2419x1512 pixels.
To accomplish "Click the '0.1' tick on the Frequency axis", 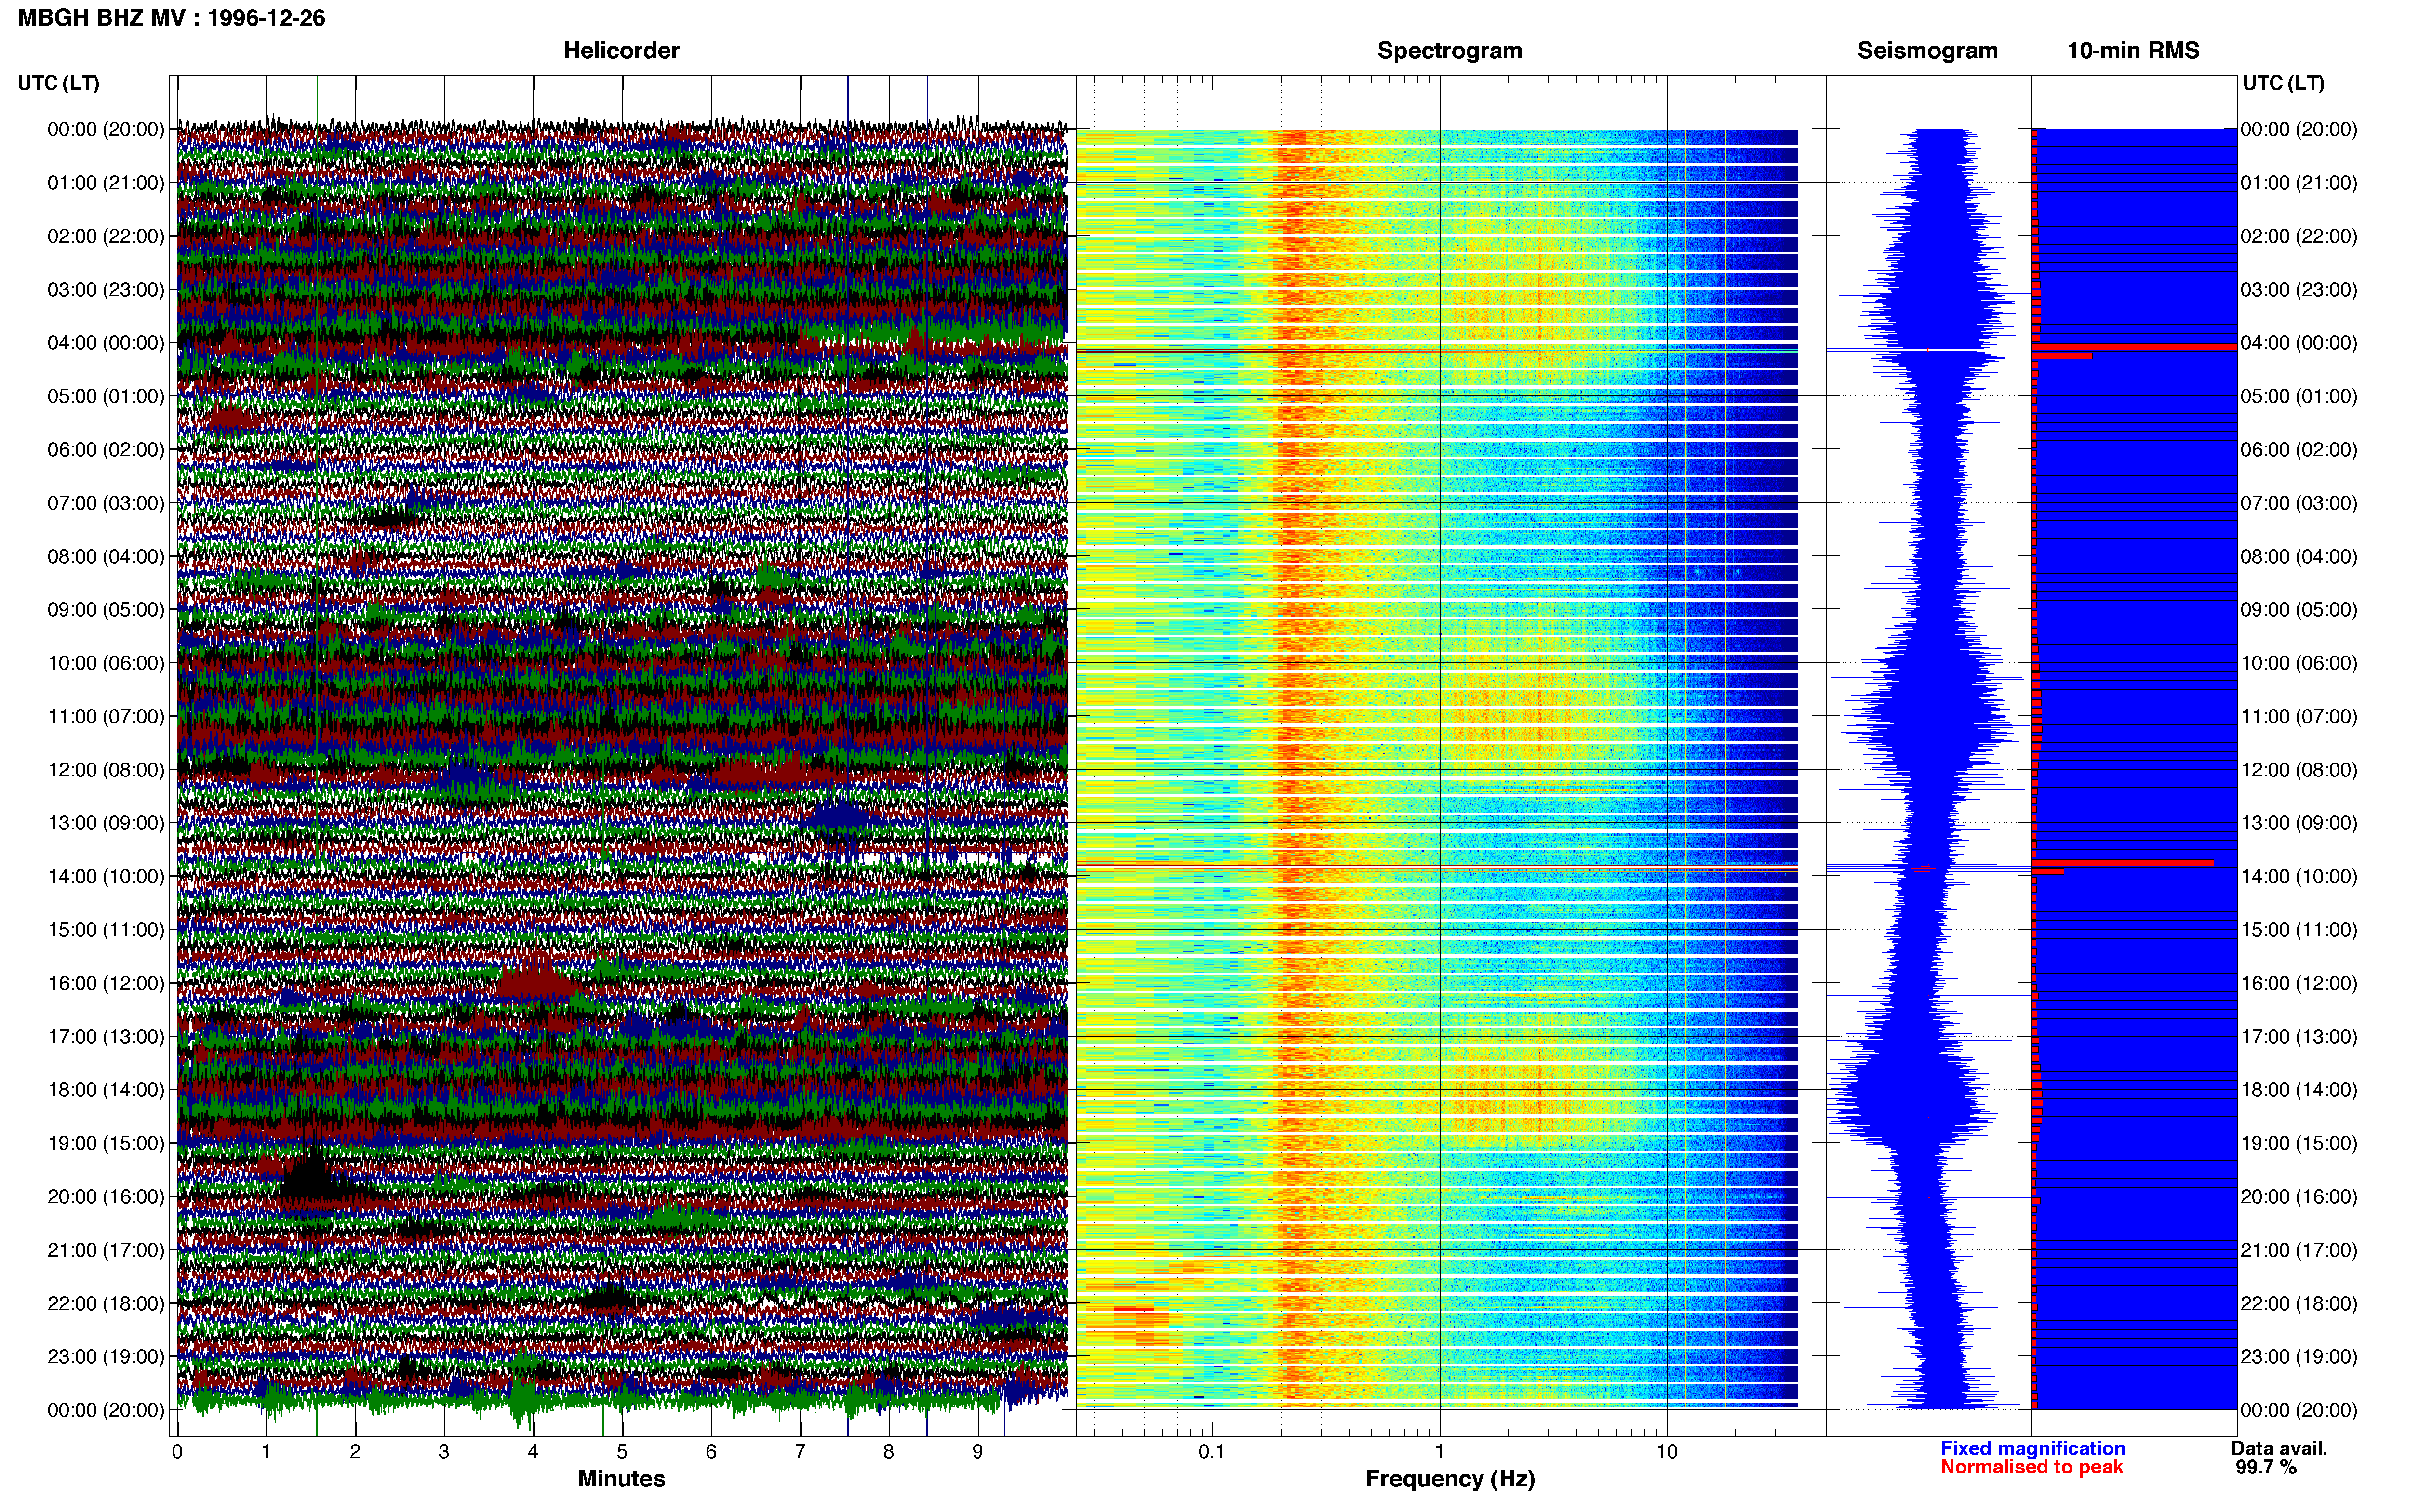I will [1212, 1452].
